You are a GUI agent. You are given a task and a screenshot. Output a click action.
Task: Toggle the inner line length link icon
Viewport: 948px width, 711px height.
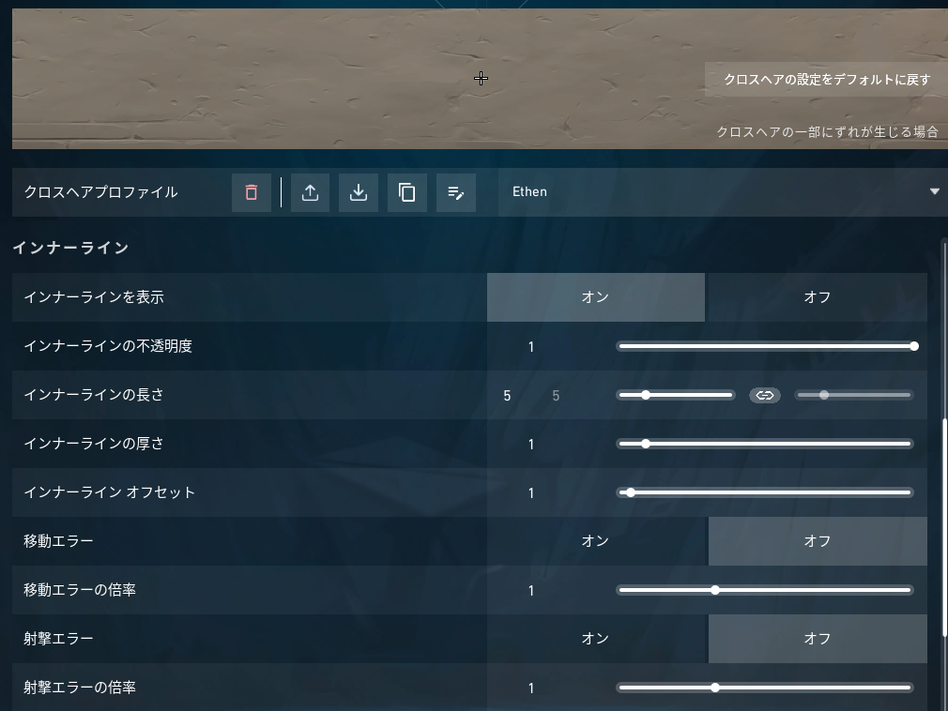coord(765,395)
